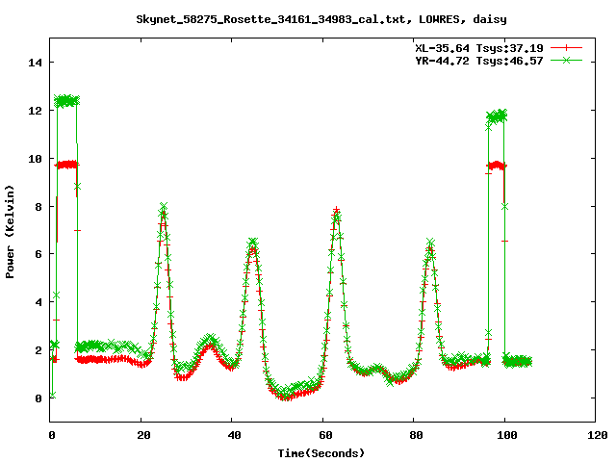Click the y-axis tick label 4
Viewport: 616px width, 462px height.
pyautogui.click(x=38, y=302)
